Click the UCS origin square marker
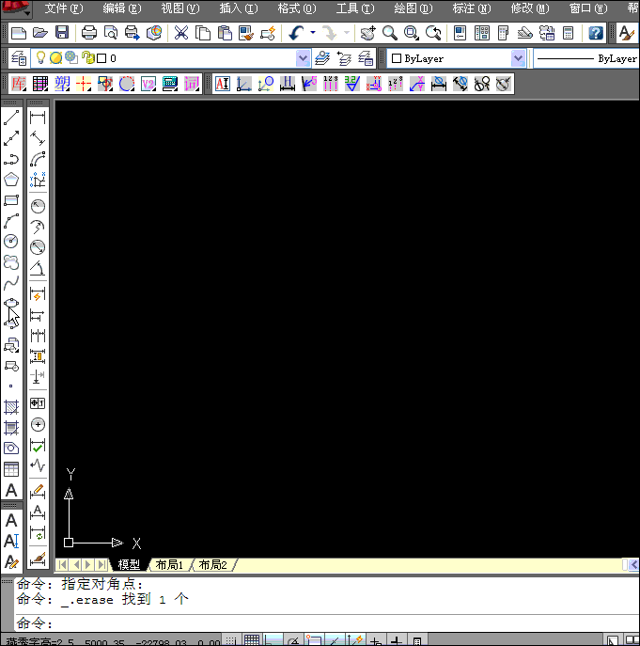This screenshot has height=646, width=640. click(69, 543)
